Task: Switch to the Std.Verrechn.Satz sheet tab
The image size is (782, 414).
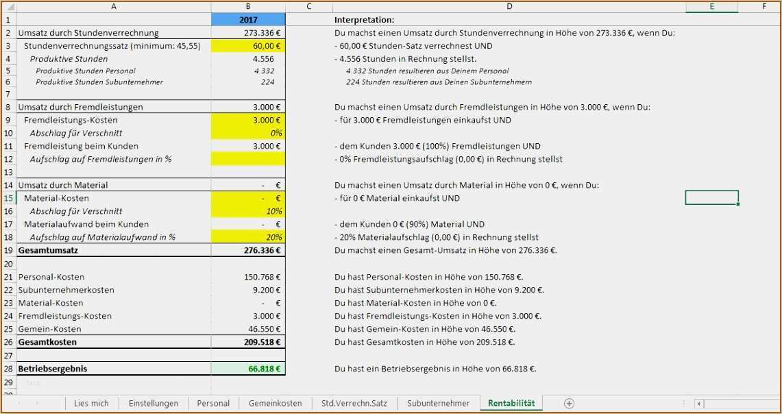Action: click(354, 403)
